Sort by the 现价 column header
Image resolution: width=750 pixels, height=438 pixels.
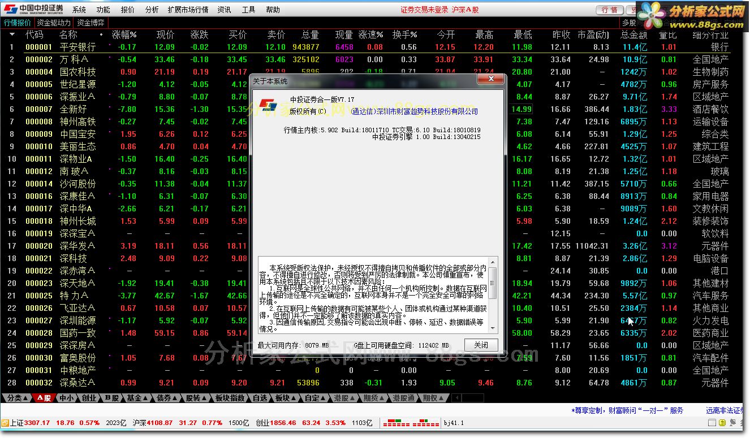(165, 34)
